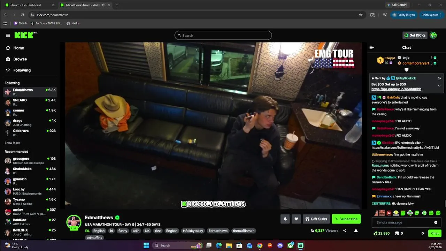The image size is (446, 251).
Task: Toggle the heart follow button
Action: (x=296, y=219)
